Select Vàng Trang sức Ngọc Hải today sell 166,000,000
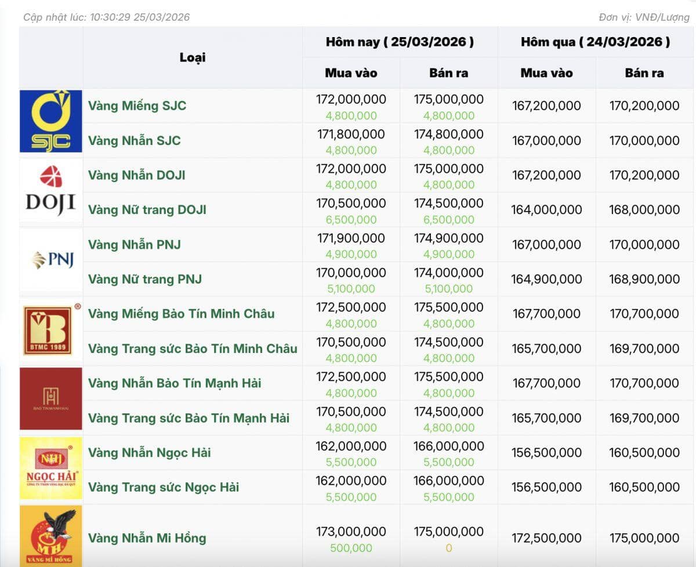696x567 pixels. coord(449,481)
